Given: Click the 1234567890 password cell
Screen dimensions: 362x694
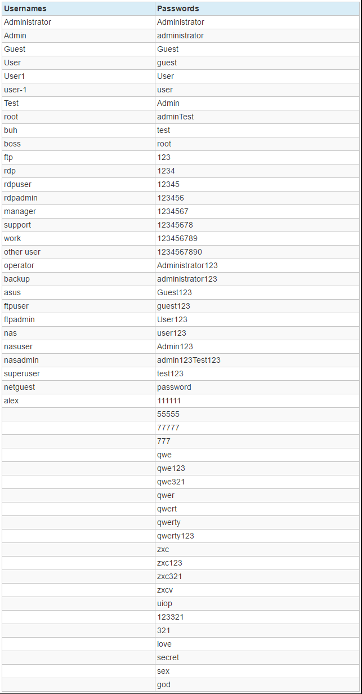Looking at the screenshot, I should click(x=180, y=252).
